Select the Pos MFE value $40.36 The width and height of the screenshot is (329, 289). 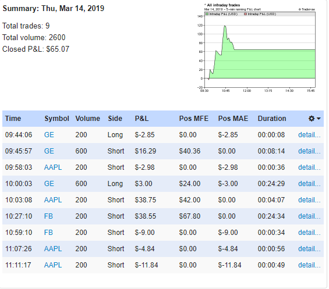click(x=190, y=151)
